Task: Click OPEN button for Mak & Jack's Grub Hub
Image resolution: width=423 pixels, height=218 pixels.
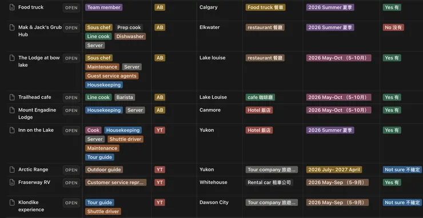Action: 71,28
